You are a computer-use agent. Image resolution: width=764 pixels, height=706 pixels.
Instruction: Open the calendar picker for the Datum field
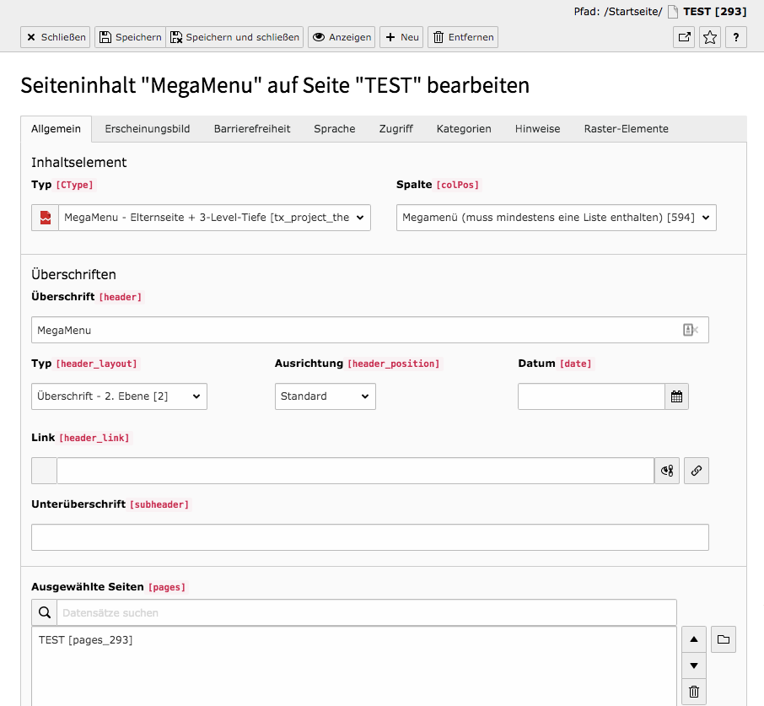676,396
